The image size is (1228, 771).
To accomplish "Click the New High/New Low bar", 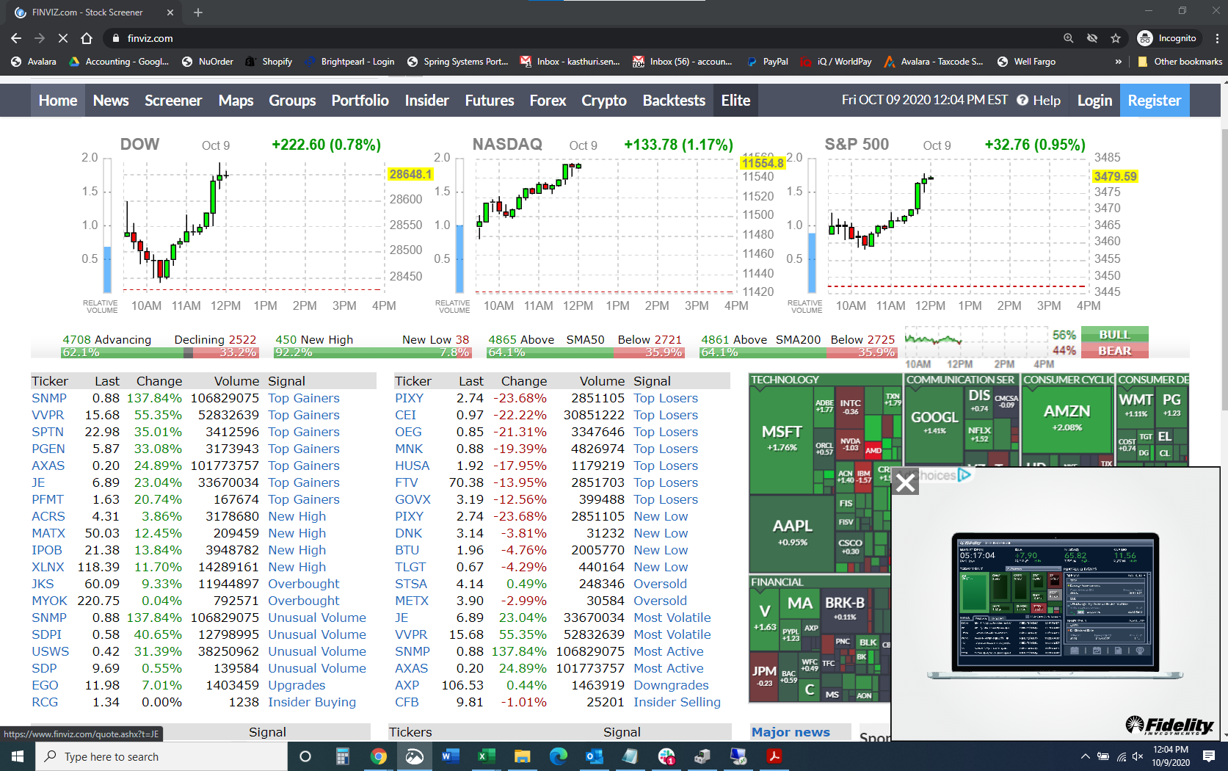I will tap(372, 352).
